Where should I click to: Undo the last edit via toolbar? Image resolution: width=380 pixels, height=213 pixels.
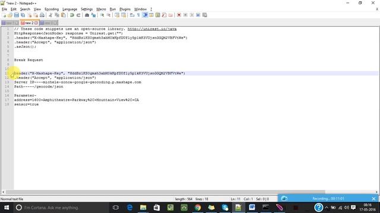(x=72, y=15)
